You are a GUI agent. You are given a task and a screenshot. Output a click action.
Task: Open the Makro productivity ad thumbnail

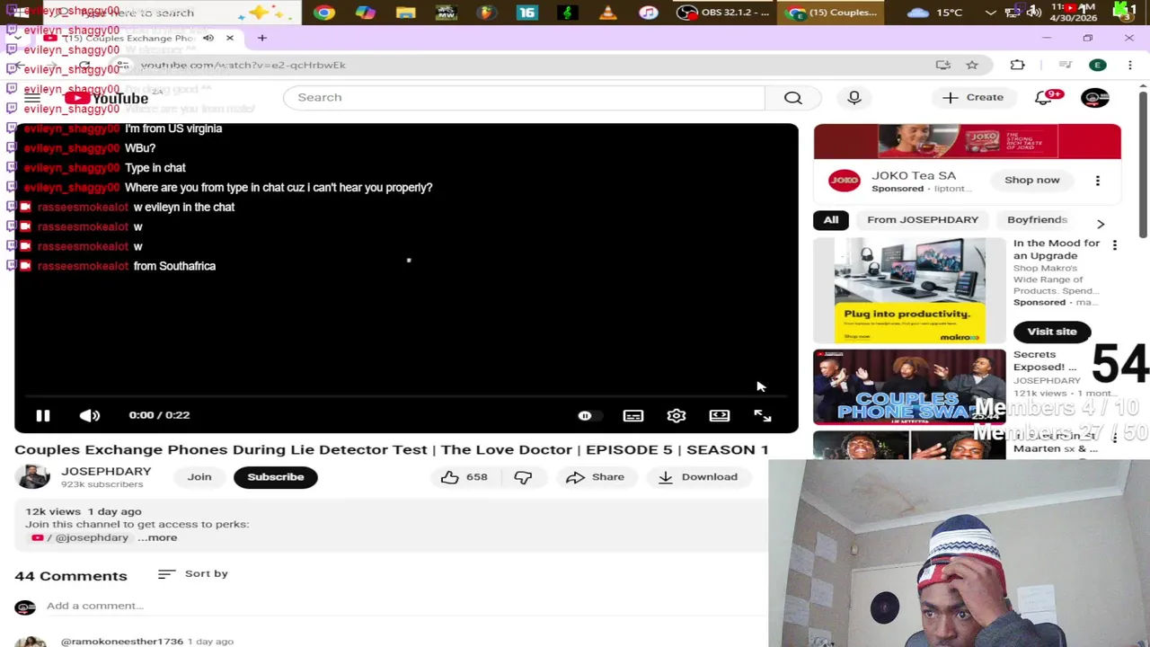click(x=909, y=290)
